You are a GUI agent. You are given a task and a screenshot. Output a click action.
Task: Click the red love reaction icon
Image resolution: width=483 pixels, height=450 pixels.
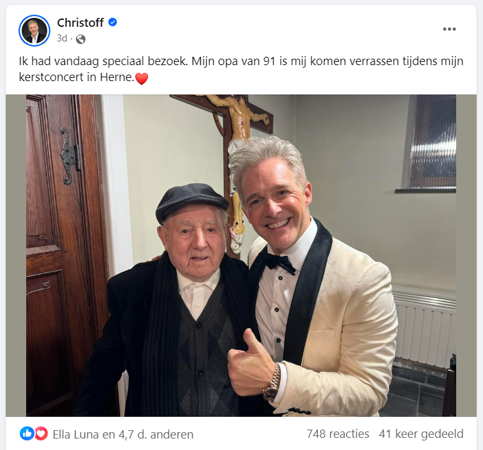pos(41,433)
